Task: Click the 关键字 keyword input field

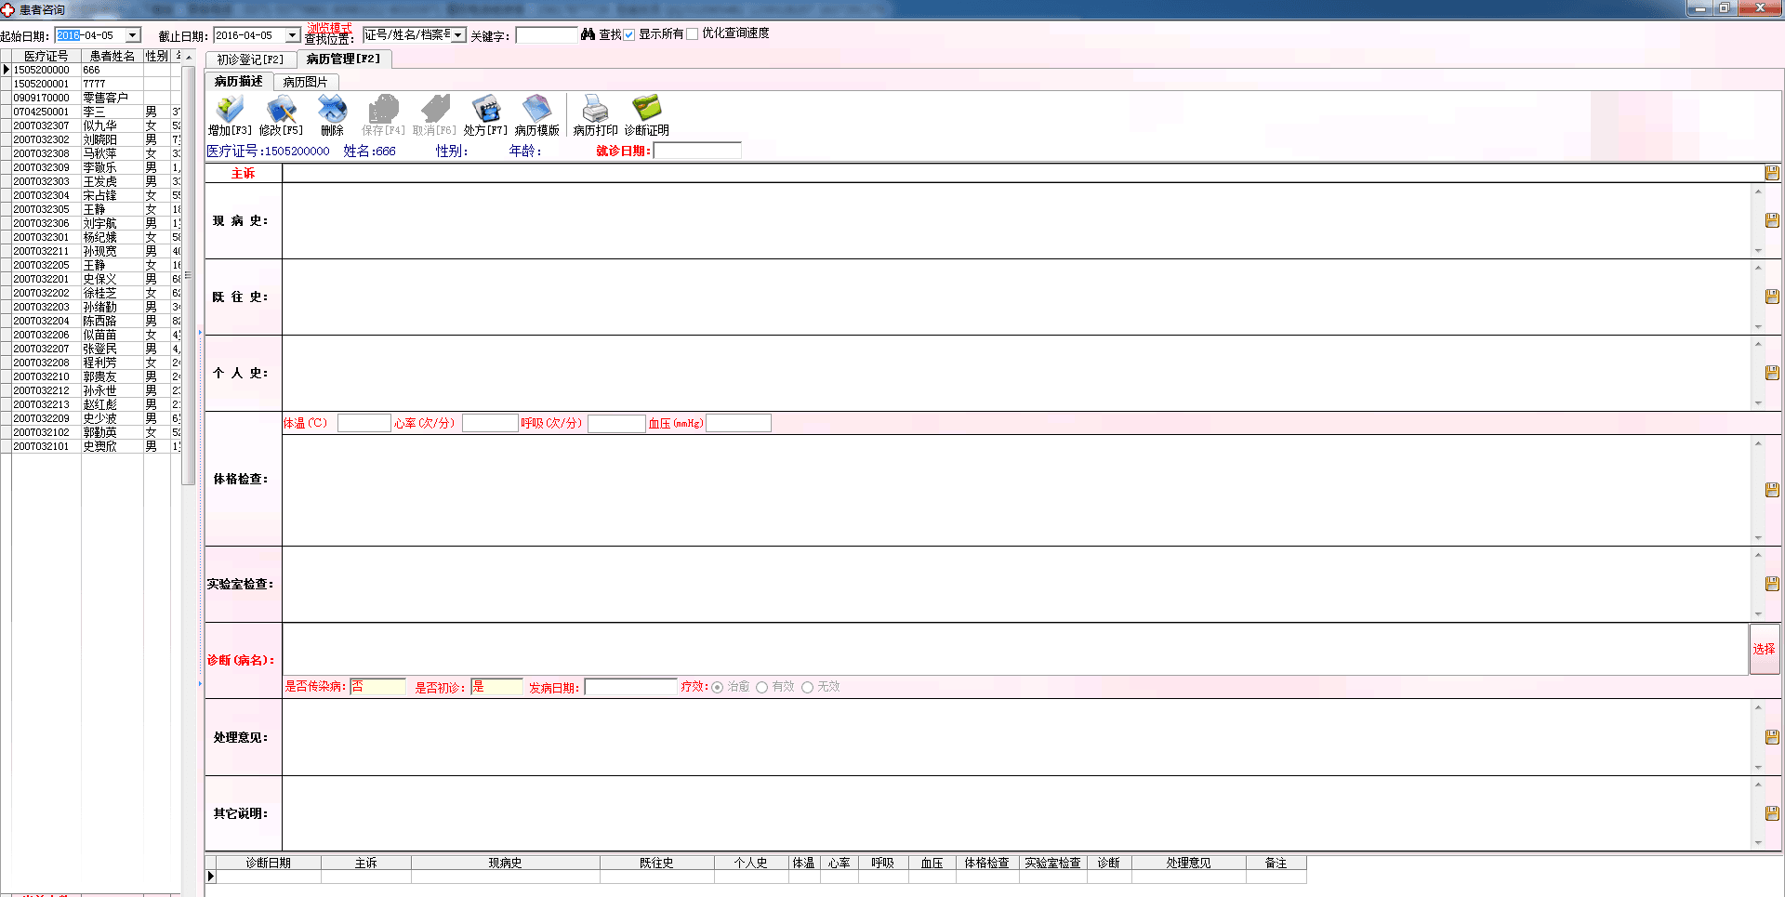Action: click(547, 35)
